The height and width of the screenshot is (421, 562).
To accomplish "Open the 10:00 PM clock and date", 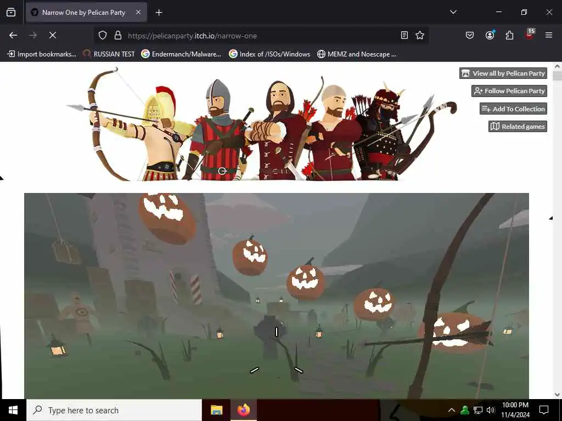I will click(515, 410).
